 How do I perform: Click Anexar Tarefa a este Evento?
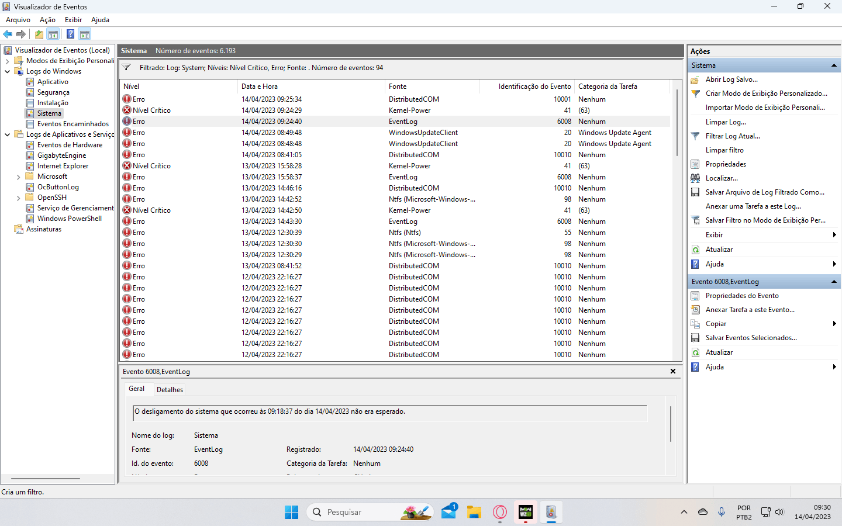tap(750, 310)
